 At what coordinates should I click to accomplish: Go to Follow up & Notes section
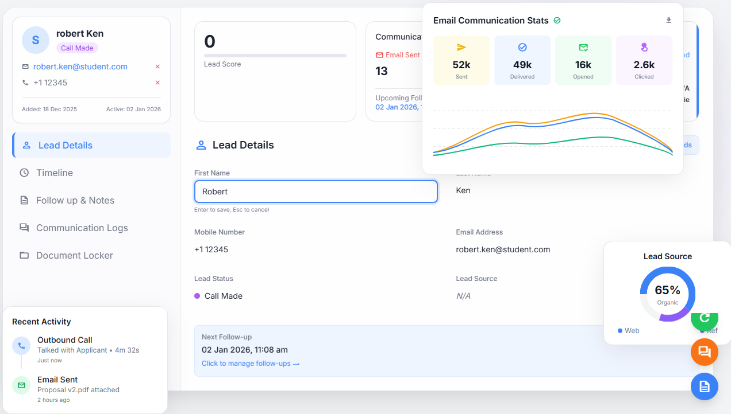coord(75,200)
